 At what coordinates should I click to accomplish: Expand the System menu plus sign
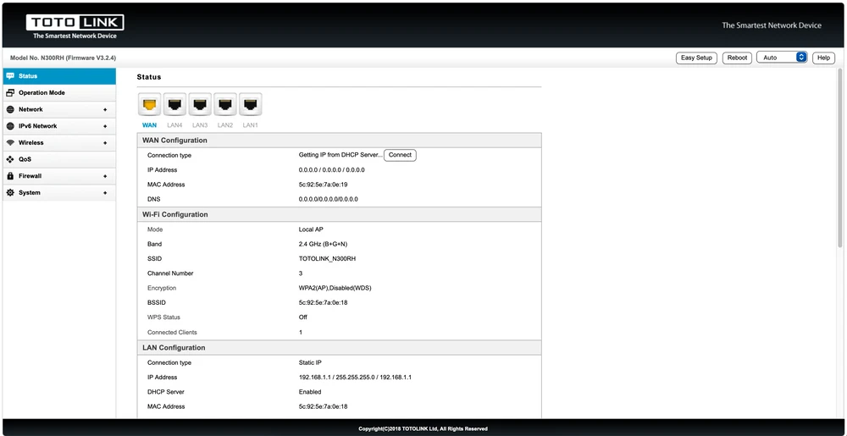[105, 193]
